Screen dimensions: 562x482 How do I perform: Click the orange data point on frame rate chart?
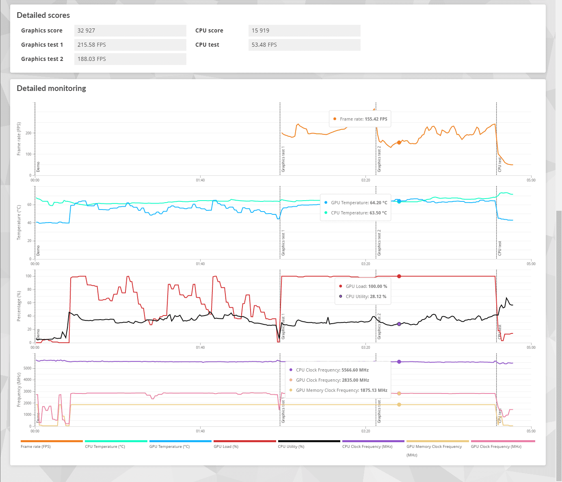(399, 143)
